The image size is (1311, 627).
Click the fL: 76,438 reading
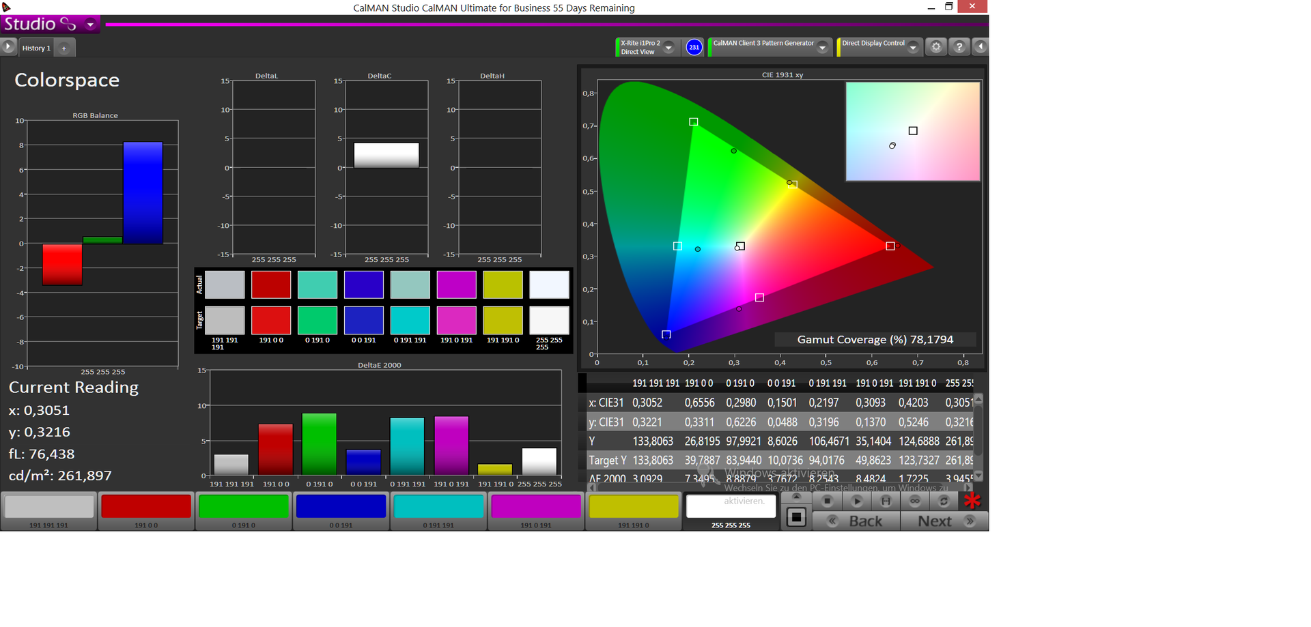coord(42,454)
